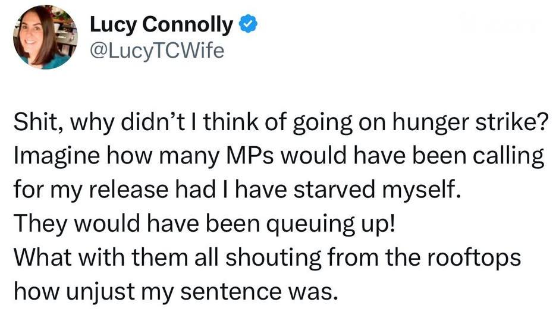Open the @LucyTCWife handle link

(x=157, y=52)
